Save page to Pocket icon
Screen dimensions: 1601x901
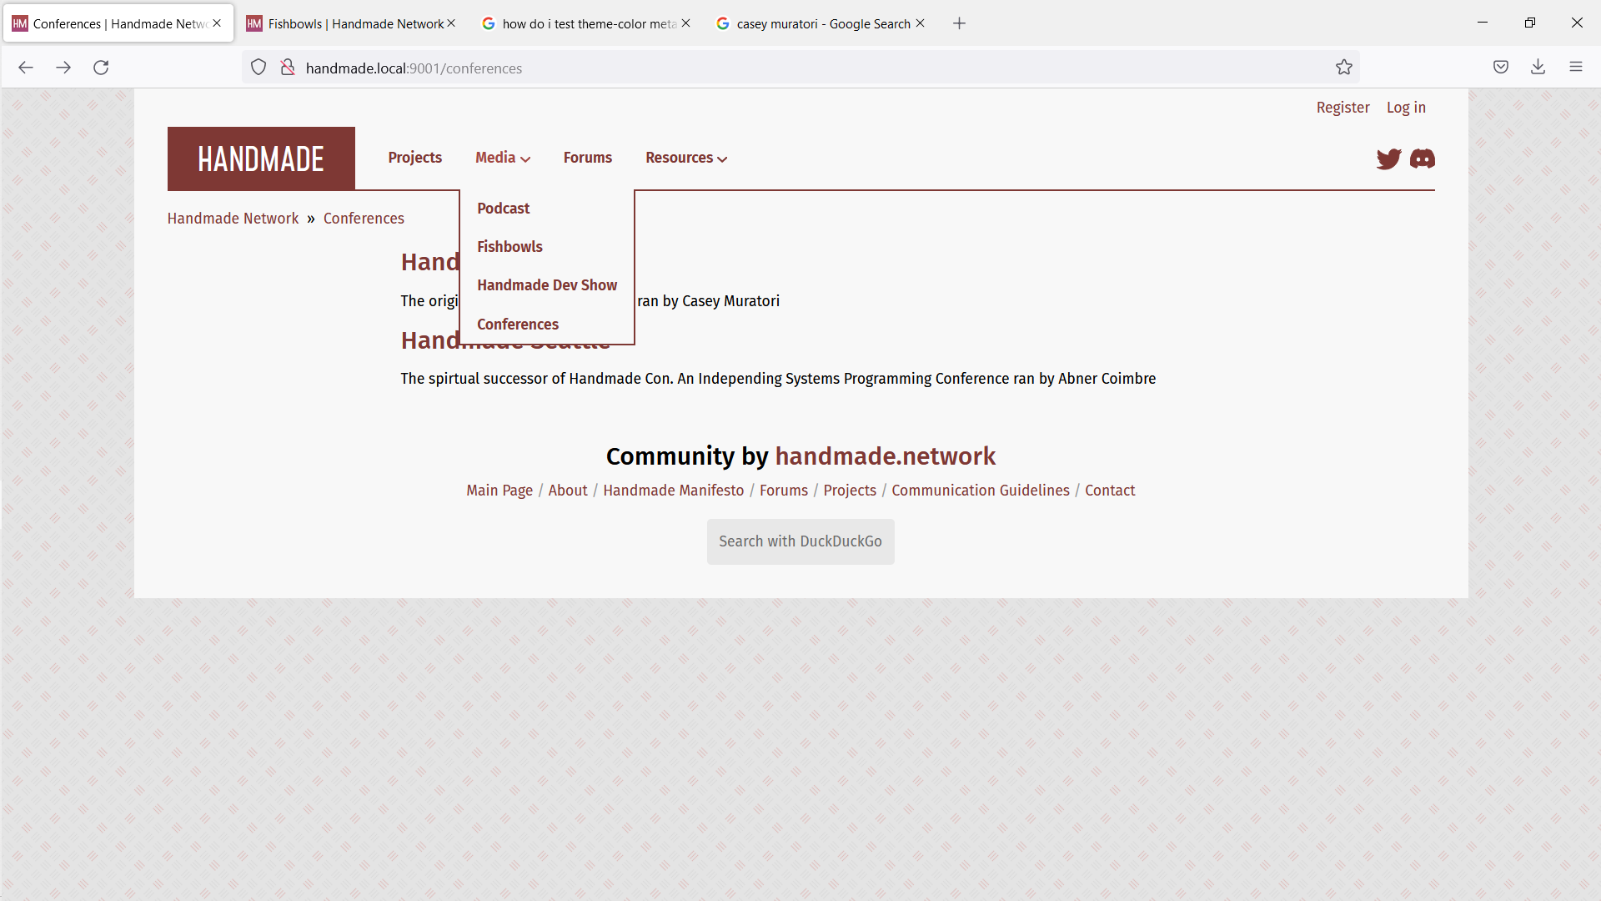coord(1501,68)
